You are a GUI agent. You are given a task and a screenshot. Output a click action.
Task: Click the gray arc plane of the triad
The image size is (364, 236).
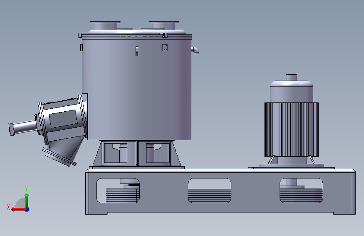pyautogui.click(x=20, y=203)
